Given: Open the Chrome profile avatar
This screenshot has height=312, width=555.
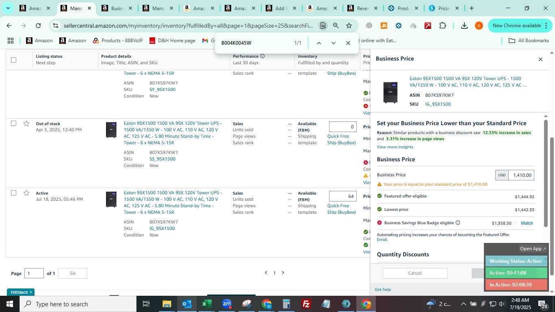Looking at the screenshot, I should (x=479, y=26).
